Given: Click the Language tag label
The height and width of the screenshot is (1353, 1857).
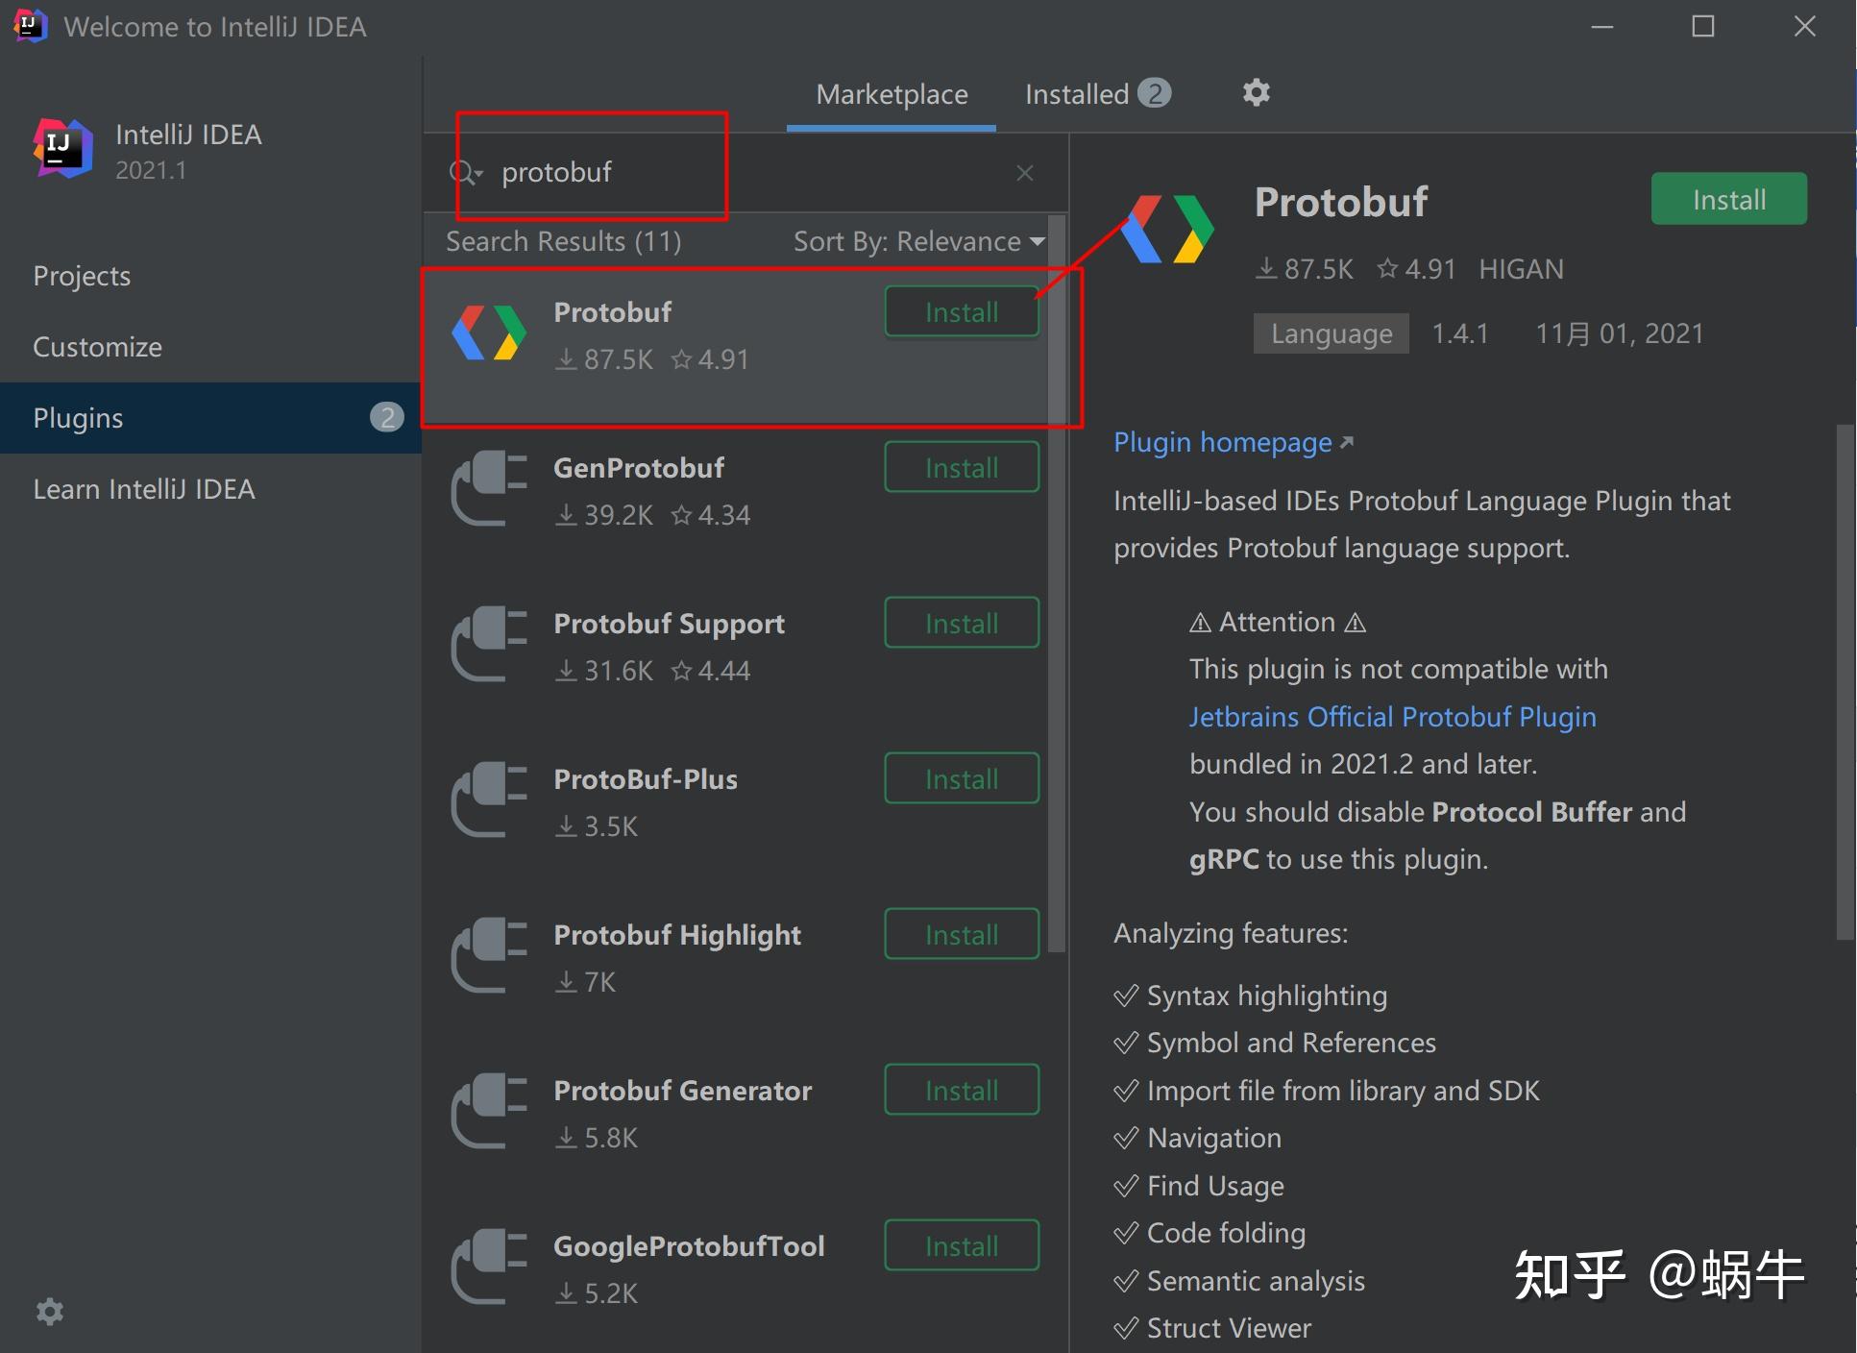Looking at the screenshot, I should [1331, 333].
